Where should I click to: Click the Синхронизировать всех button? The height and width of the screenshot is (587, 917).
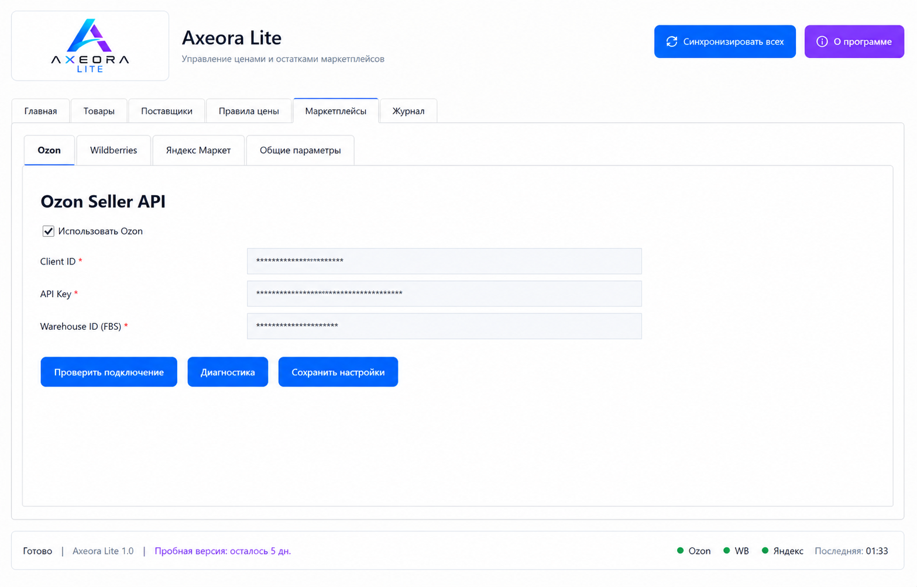(725, 42)
